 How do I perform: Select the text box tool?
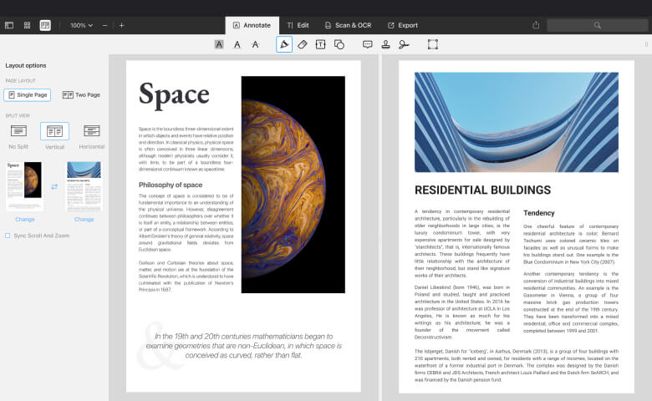pyautogui.click(x=320, y=44)
